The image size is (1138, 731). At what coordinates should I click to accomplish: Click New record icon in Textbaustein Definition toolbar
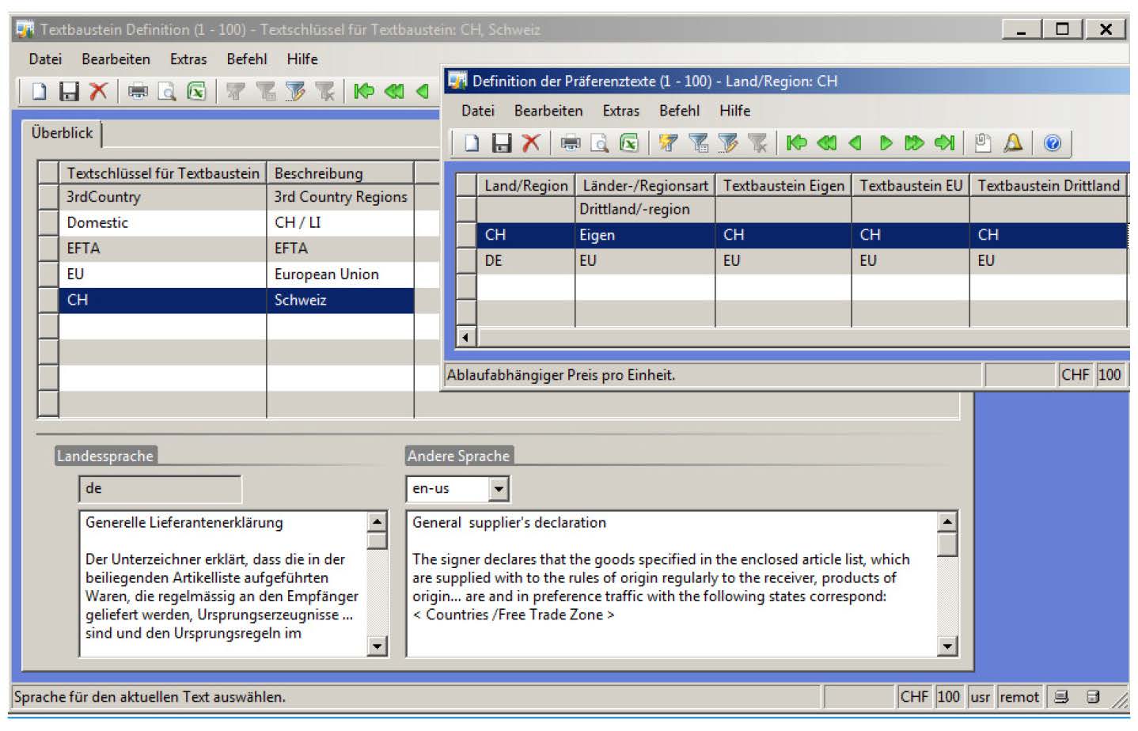[x=39, y=91]
